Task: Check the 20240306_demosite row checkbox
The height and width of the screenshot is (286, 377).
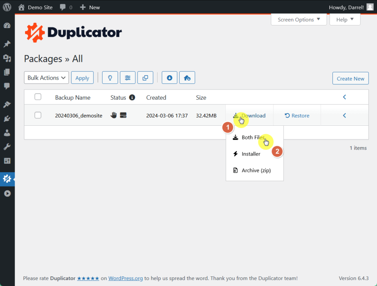Action: pyautogui.click(x=38, y=115)
